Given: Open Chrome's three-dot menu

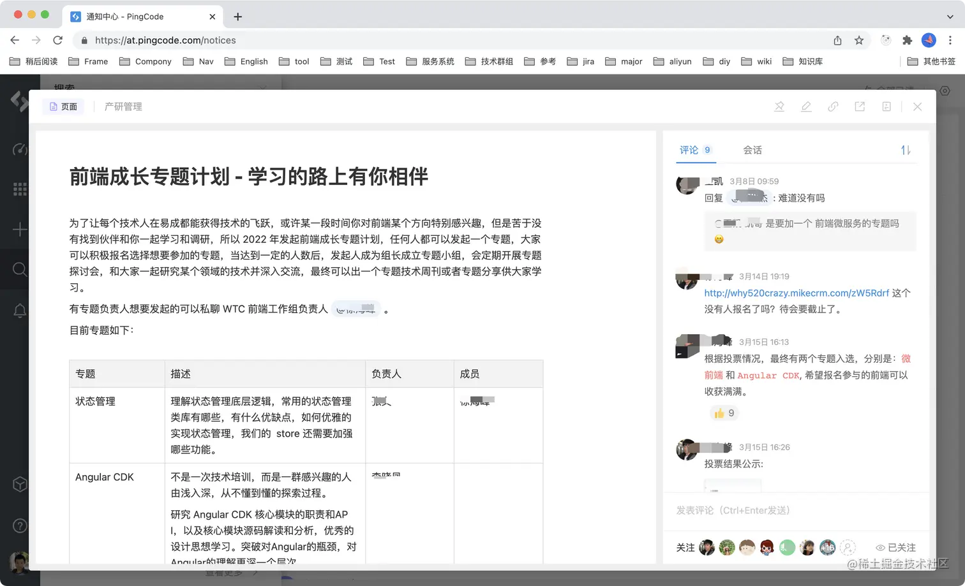Looking at the screenshot, I should [x=950, y=40].
